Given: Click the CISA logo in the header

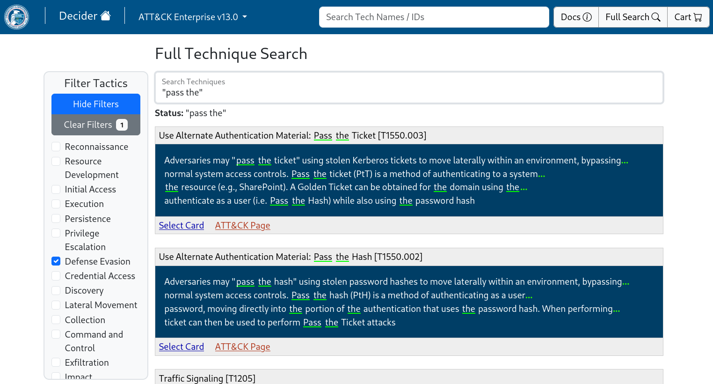Looking at the screenshot, I should 16,17.
